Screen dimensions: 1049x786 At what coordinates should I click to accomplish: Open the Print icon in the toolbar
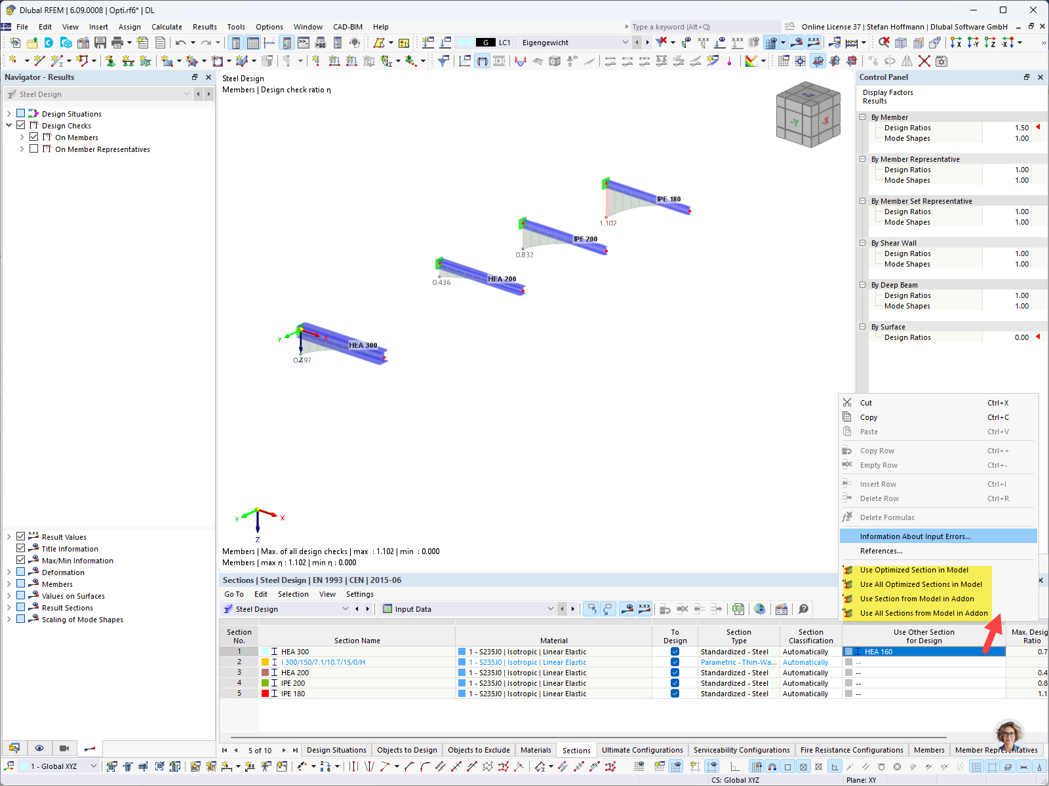(x=117, y=42)
